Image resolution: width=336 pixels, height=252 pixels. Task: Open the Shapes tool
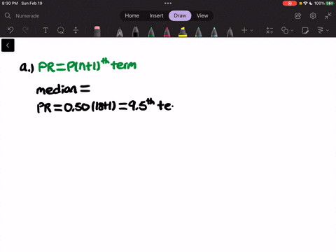pos(285,30)
